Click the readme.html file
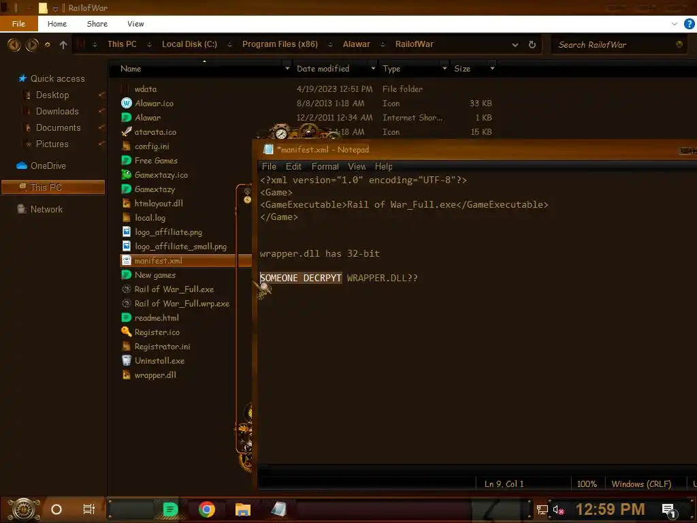Screen dimensions: 697x523 [157, 317]
